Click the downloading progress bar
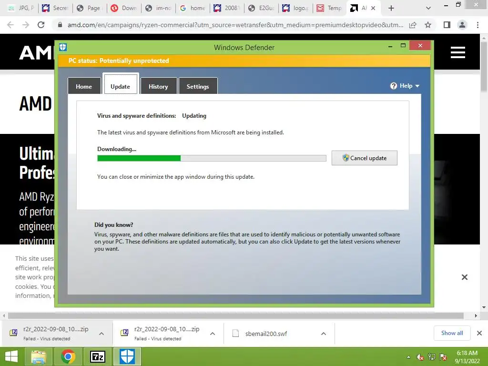This screenshot has height=366, width=488. 212,158
